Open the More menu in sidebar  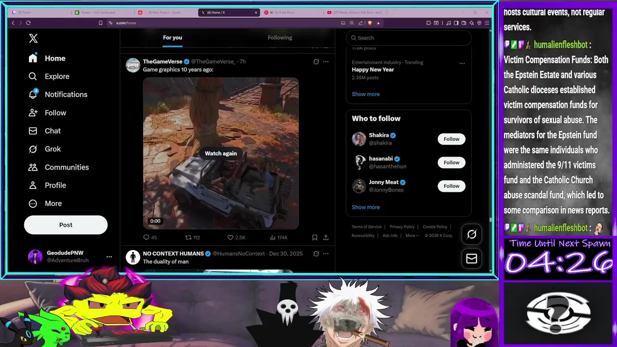pyautogui.click(x=45, y=203)
